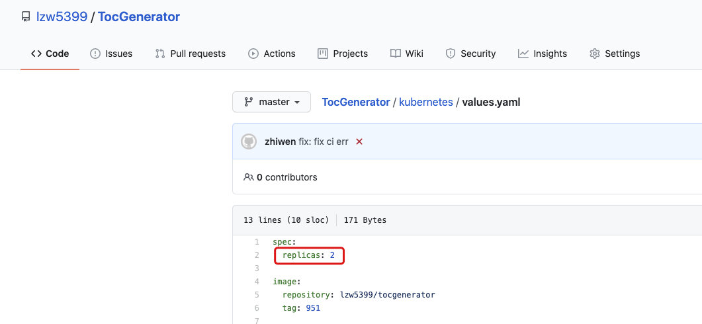Viewport: 702px width, 324px height.
Task: Select line number 2 in the file
Action: pyautogui.click(x=257, y=255)
